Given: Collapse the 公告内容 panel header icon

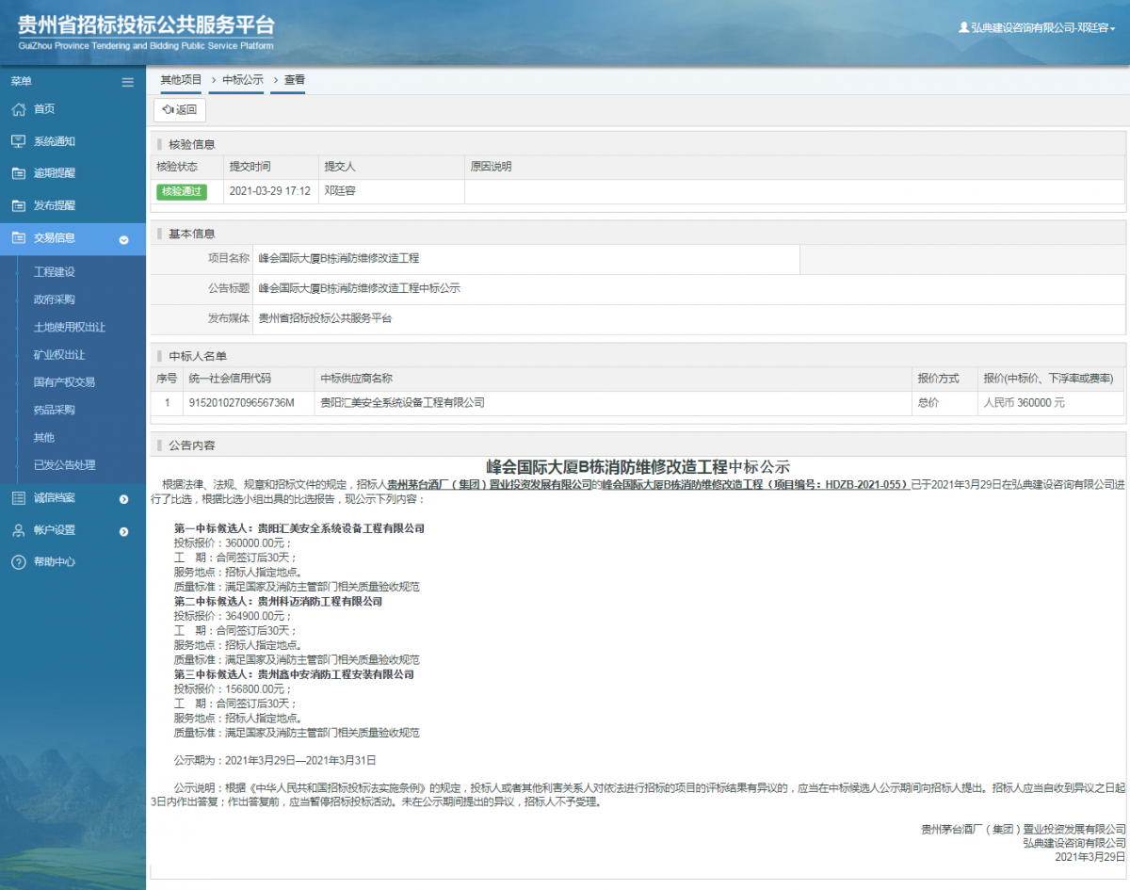Looking at the screenshot, I should tap(160, 445).
